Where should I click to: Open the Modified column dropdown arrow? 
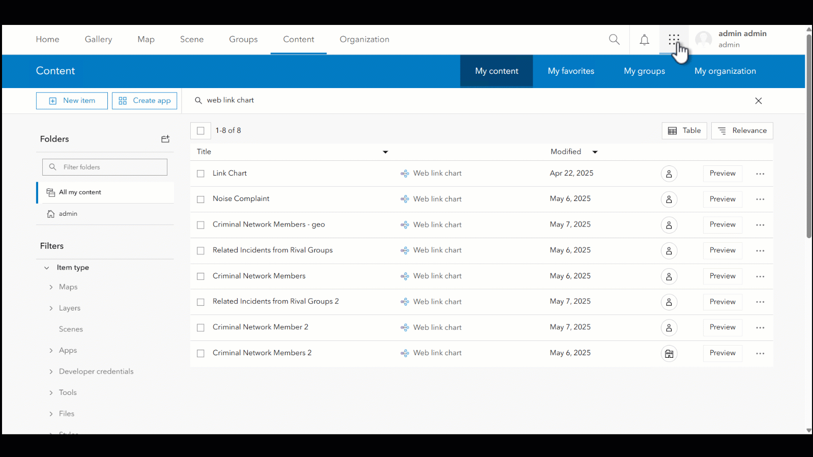pyautogui.click(x=595, y=152)
